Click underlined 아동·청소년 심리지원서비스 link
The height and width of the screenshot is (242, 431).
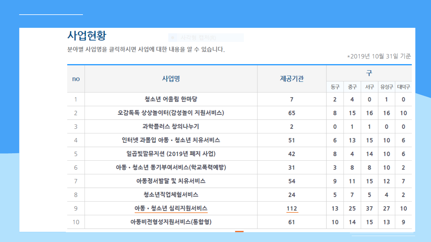click(171, 208)
